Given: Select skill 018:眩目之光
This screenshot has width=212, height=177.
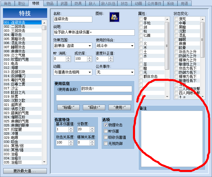Looking at the screenshot, I should click(22, 93).
